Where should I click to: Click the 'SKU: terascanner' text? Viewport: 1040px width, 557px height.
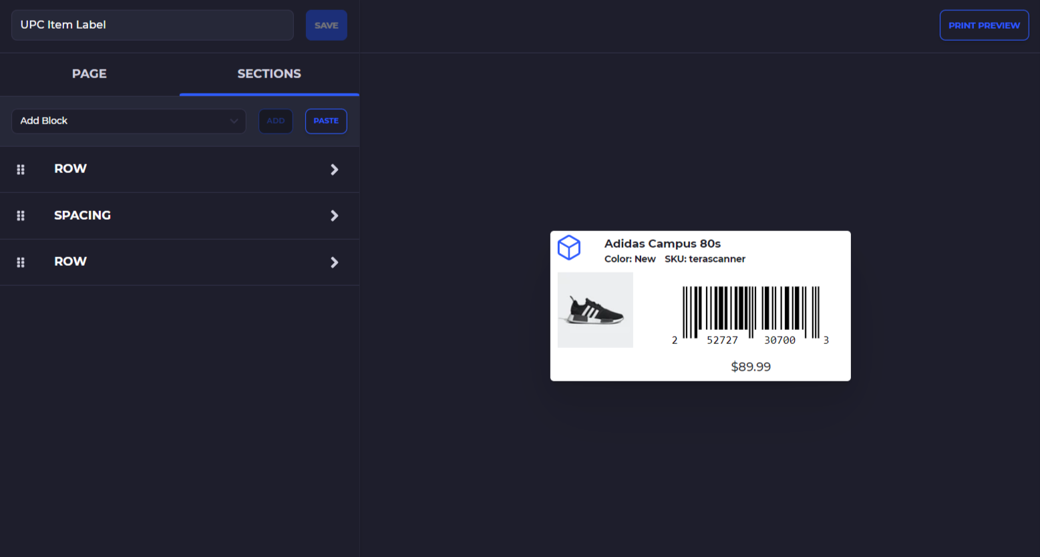pos(705,259)
